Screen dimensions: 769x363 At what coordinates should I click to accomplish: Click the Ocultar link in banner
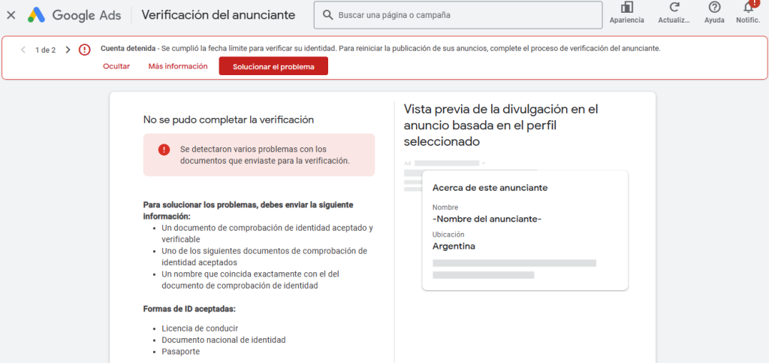(116, 66)
